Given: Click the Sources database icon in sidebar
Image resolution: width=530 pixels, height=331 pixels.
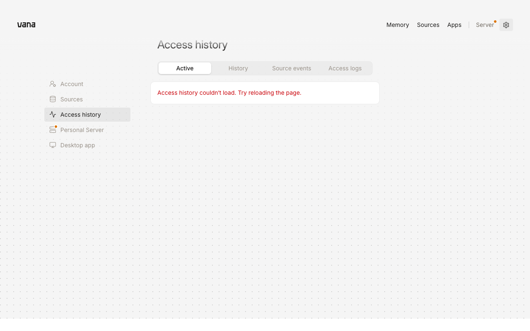Looking at the screenshot, I should point(53,99).
